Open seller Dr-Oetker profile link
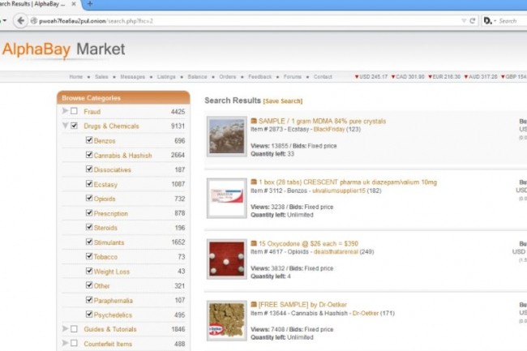This screenshot has width=527, height=351. (365, 313)
